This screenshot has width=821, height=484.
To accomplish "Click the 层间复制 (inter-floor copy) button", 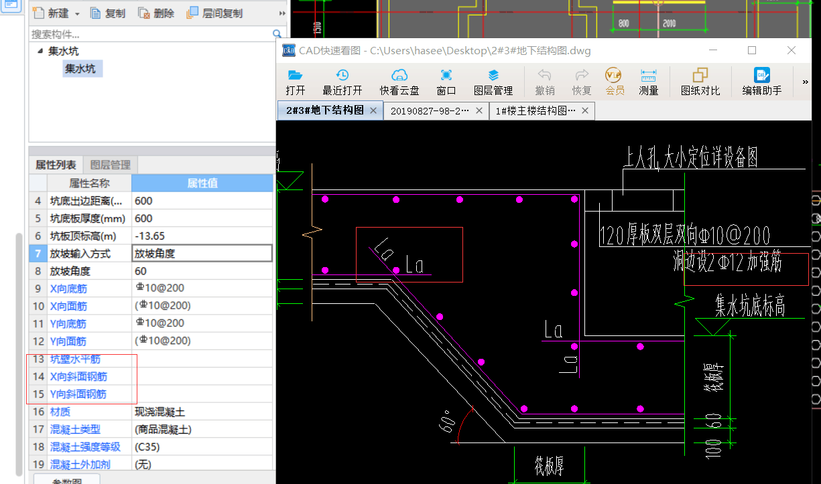I will 214,13.
